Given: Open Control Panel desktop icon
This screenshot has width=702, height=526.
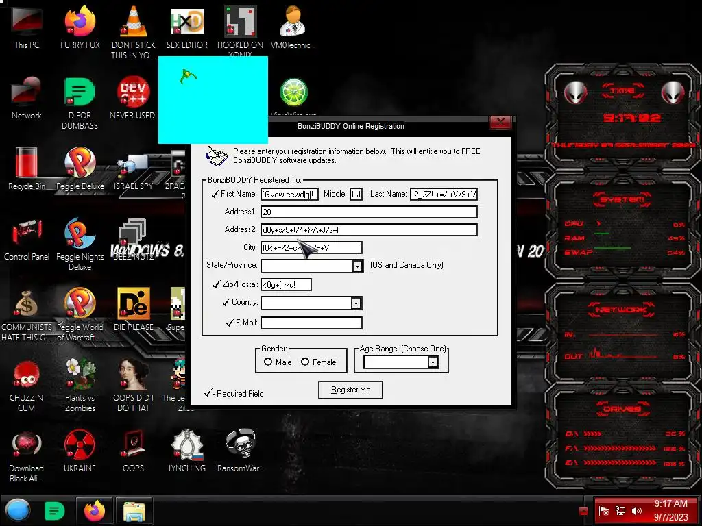Looking at the screenshot, I should tap(27, 239).
